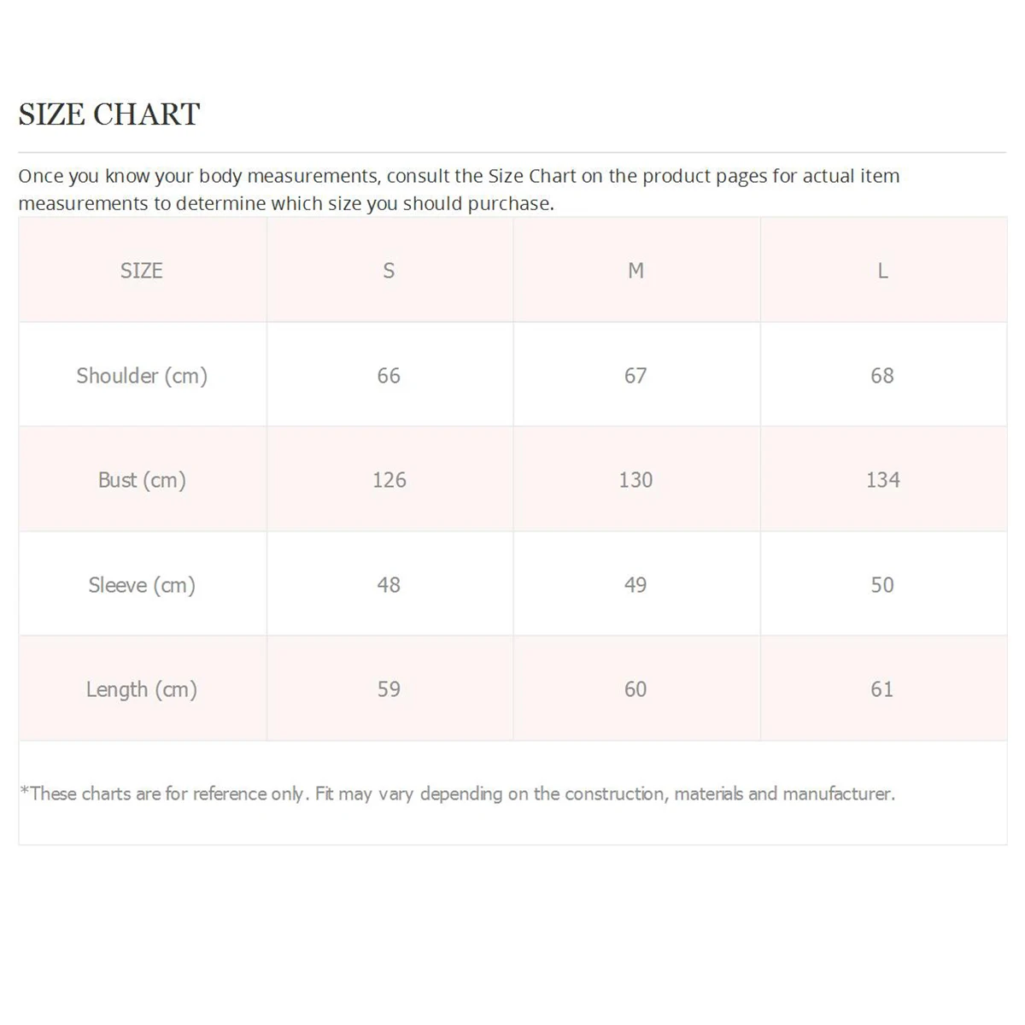Image resolution: width=1025 pixels, height=1025 pixels.
Task: Select the Shoulder (cm) row label
Action: pyautogui.click(x=142, y=376)
